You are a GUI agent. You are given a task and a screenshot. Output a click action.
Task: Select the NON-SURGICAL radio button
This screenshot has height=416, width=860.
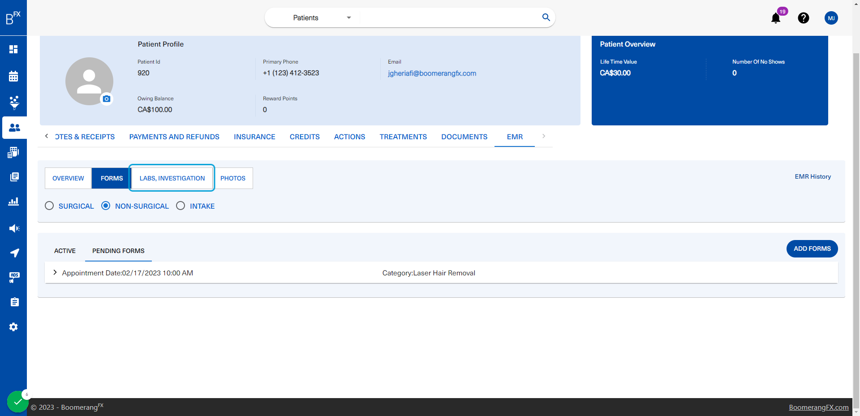pos(106,206)
